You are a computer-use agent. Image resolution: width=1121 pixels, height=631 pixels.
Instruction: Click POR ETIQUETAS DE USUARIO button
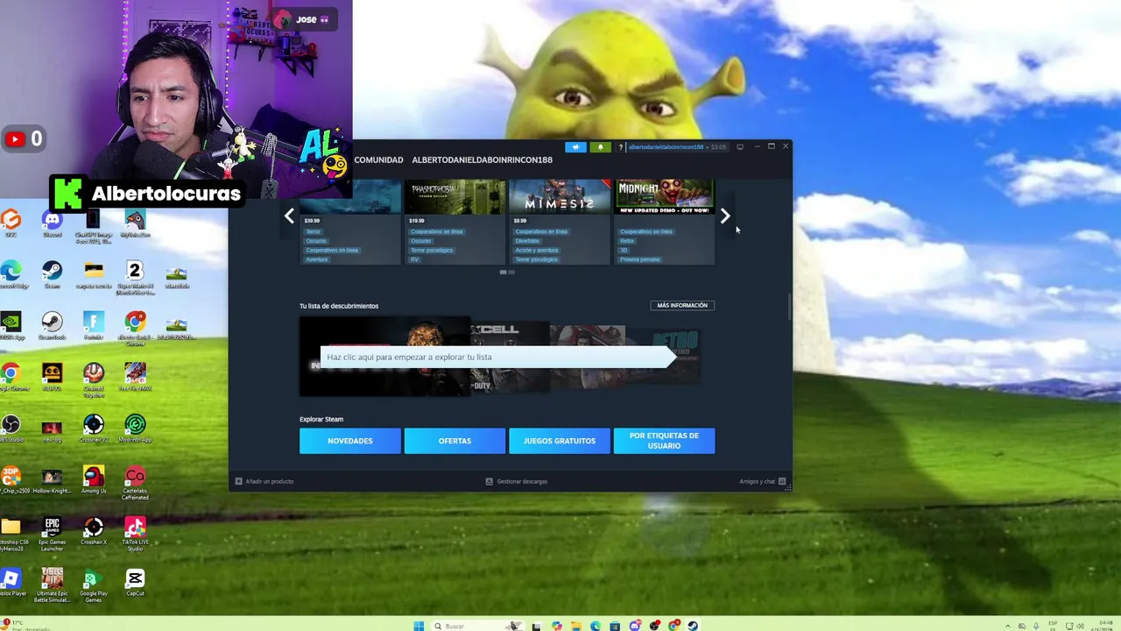(x=664, y=441)
